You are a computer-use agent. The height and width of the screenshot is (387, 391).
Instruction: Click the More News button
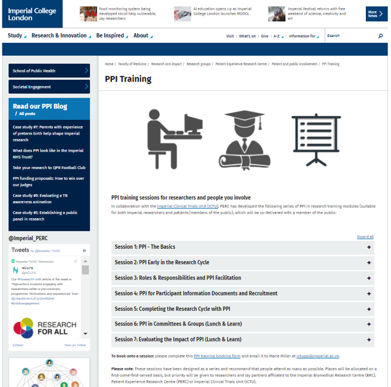click(376, 14)
